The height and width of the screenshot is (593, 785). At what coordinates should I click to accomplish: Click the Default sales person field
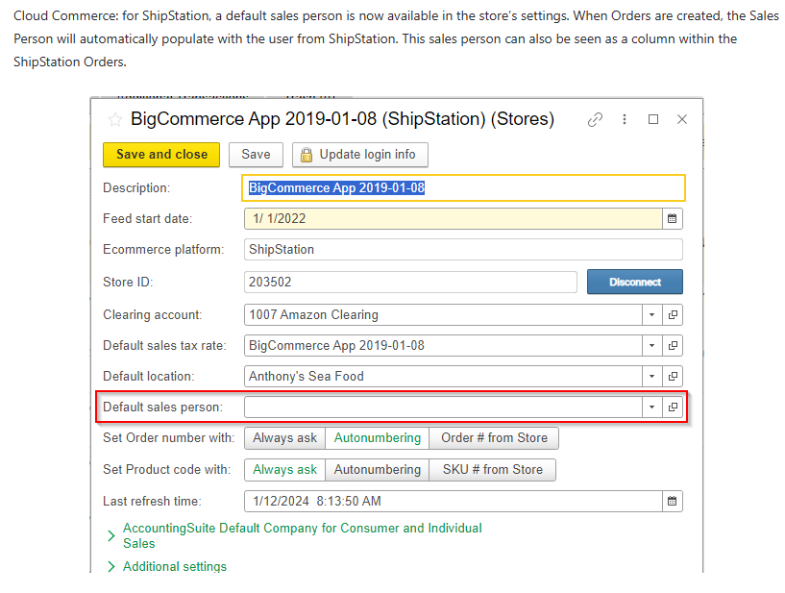pos(443,408)
